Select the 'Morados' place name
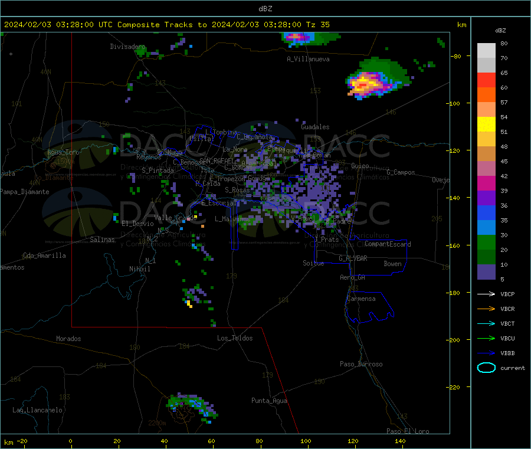 pos(68,339)
